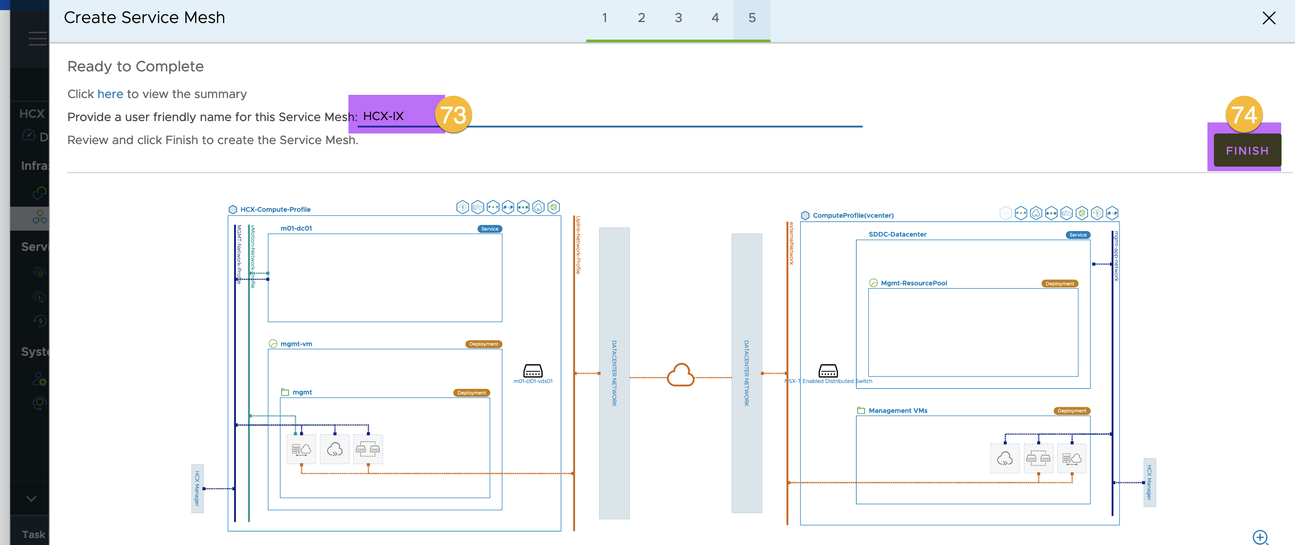
Task: Select the WAN optimization cloud appliance in mgmt folder
Action: [x=334, y=449]
